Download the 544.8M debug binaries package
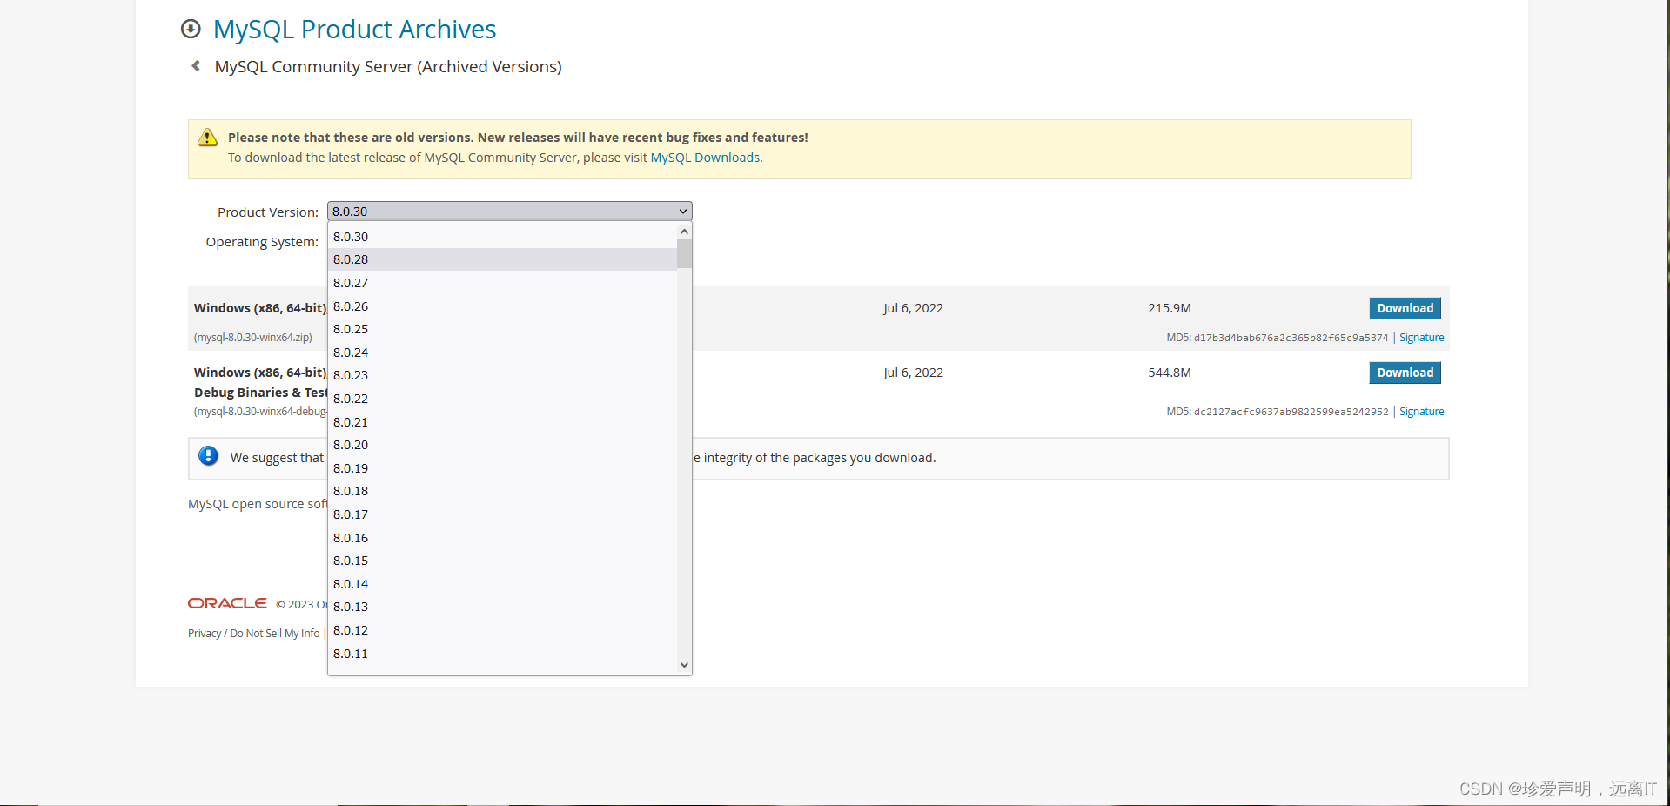 coord(1405,373)
